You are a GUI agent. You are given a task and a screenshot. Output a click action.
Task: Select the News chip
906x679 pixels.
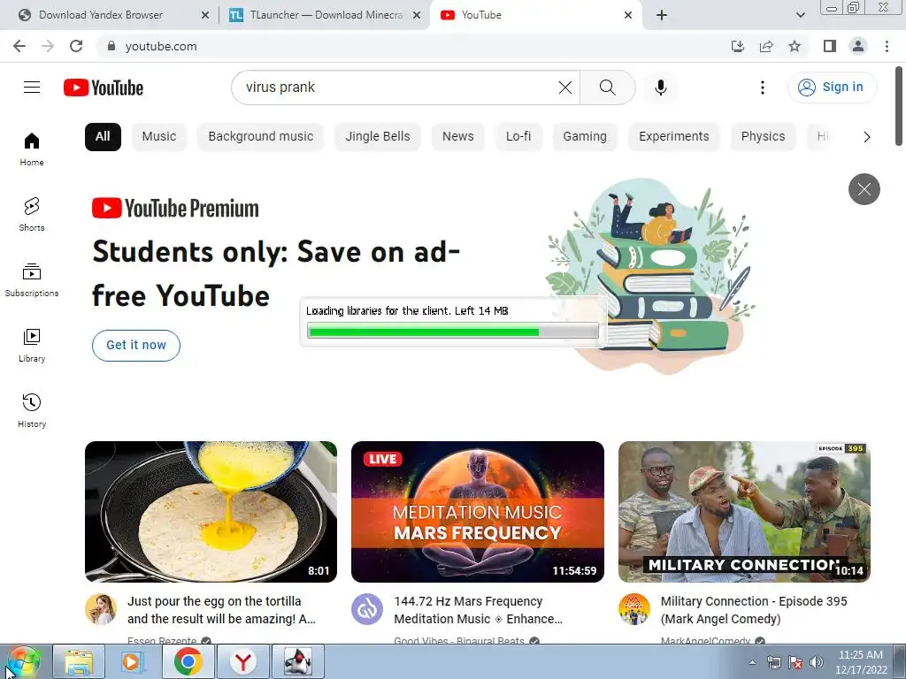457,137
